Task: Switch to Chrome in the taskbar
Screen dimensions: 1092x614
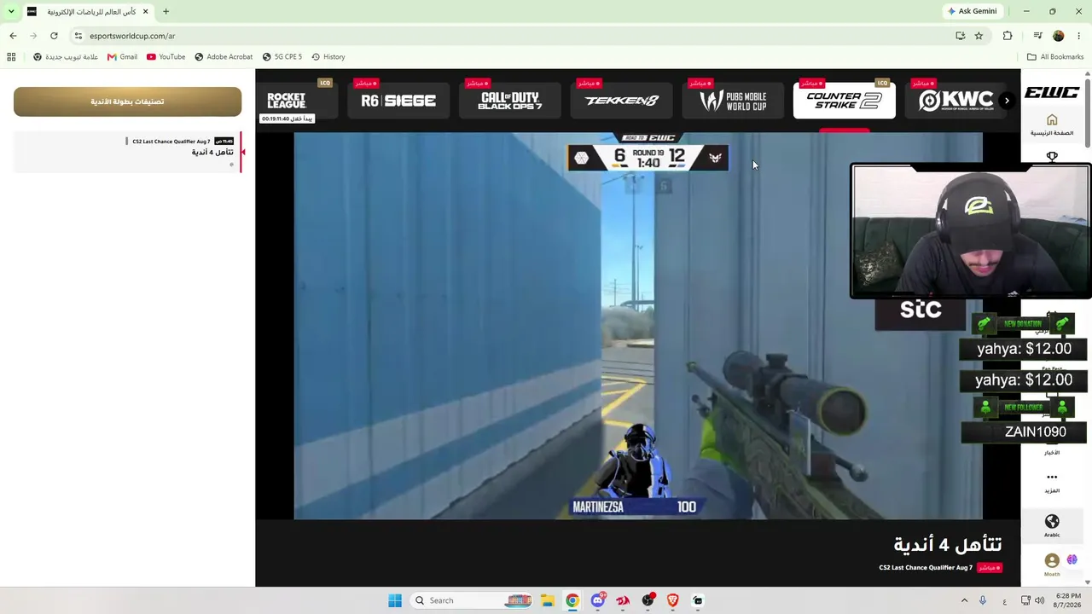Action: pyautogui.click(x=572, y=600)
